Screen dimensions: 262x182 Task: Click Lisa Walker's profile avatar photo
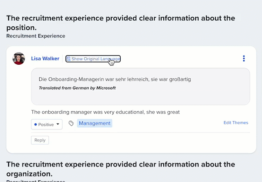coord(19,59)
